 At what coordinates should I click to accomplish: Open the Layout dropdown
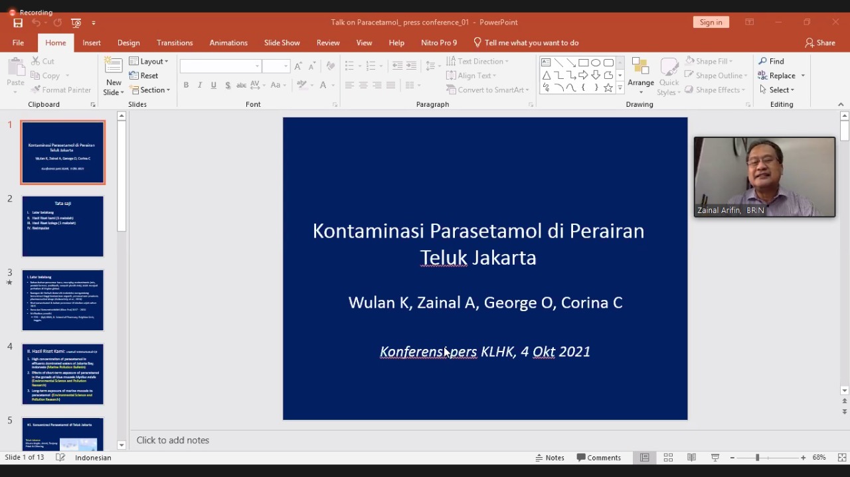[149, 61]
